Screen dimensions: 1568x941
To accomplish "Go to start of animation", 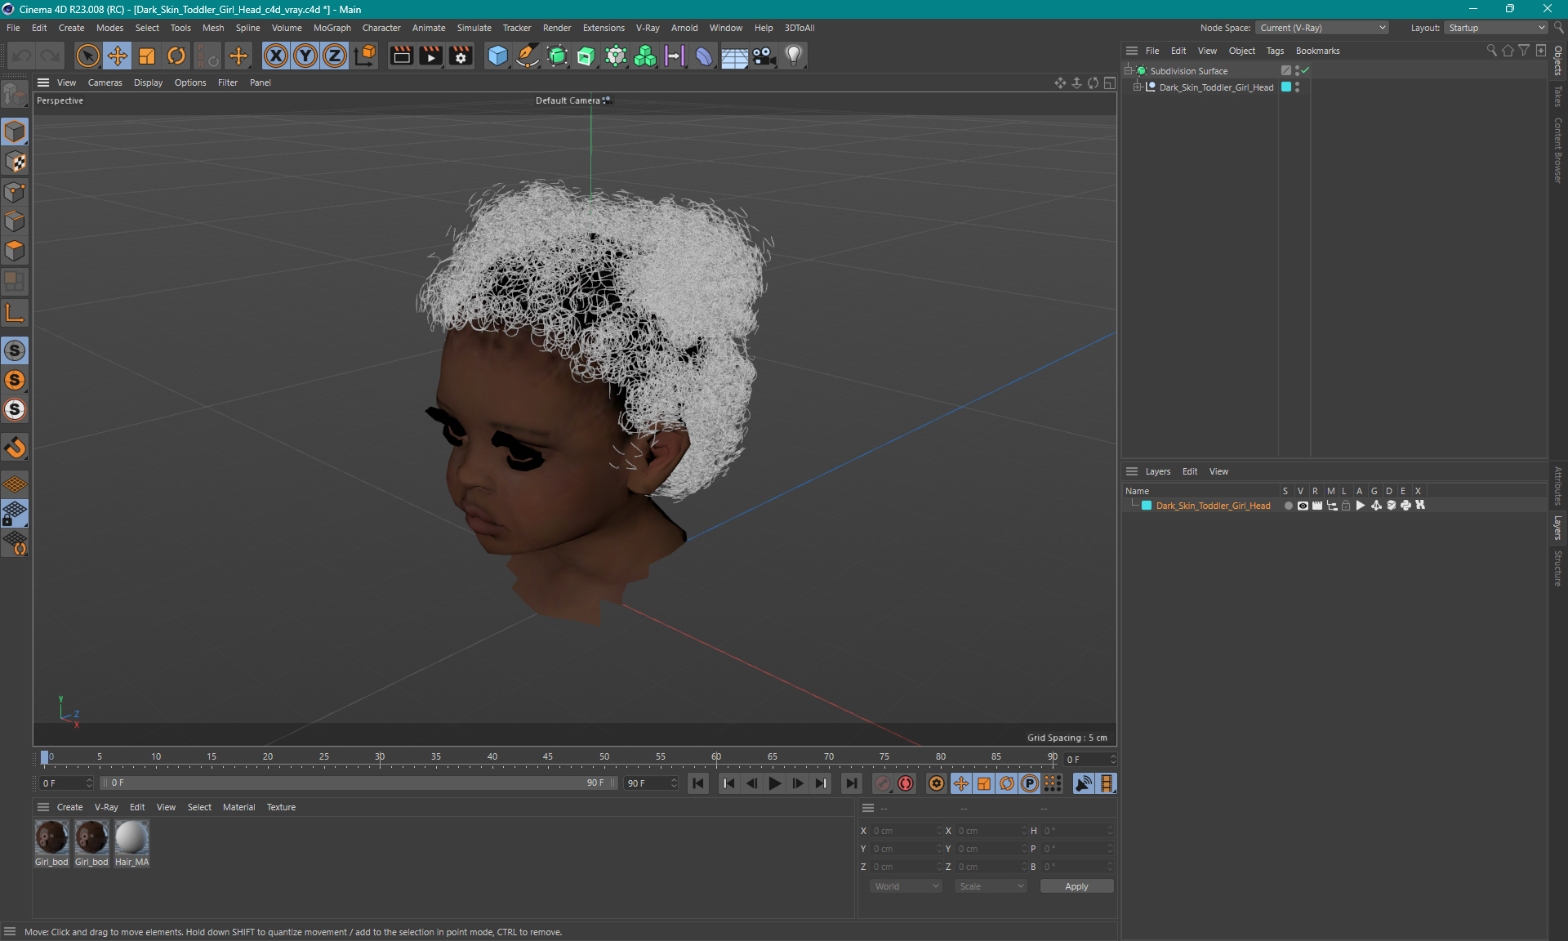I will point(698,783).
